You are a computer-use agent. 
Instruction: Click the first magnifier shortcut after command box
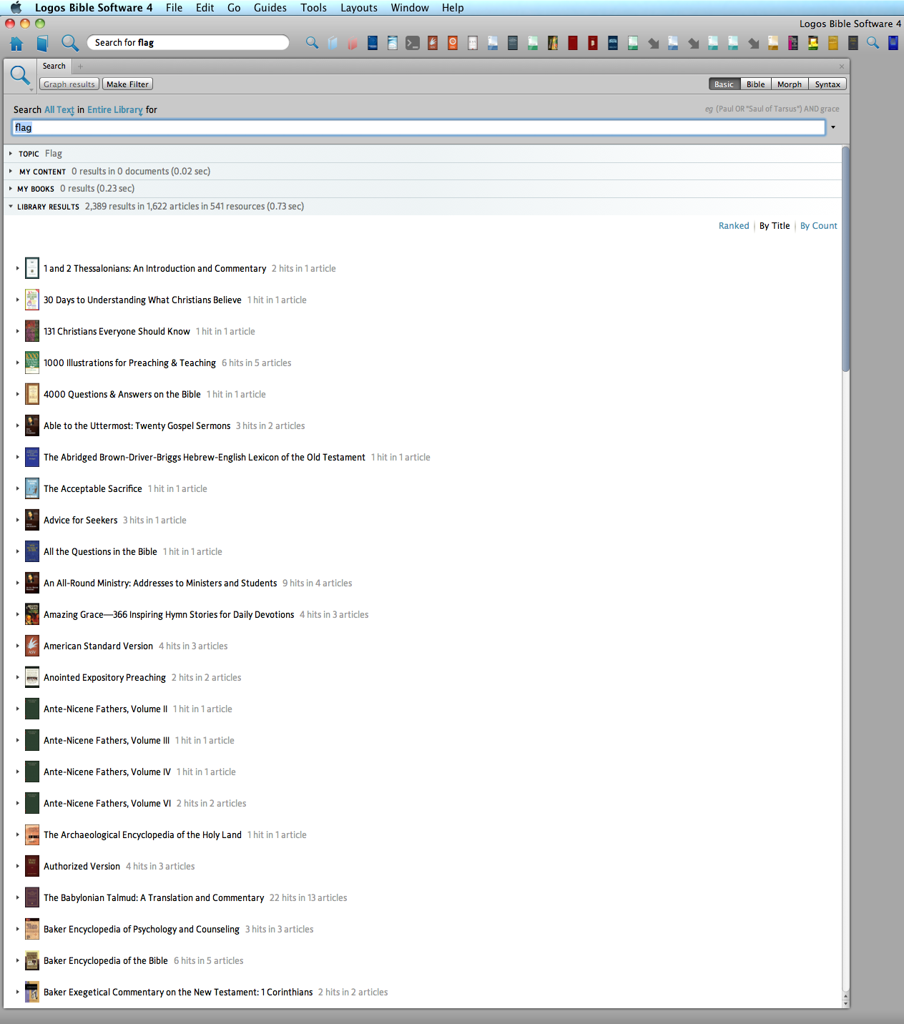point(312,43)
